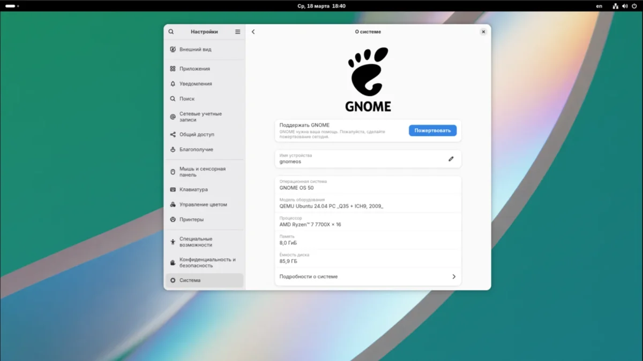Click the GNOME foot logo
Screen dimensions: 643x361
coord(368,72)
